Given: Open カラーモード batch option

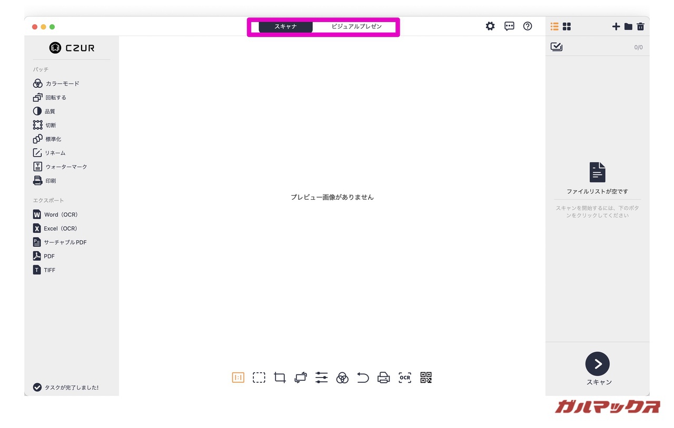Looking at the screenshot, I should click(x=56, y=84).
